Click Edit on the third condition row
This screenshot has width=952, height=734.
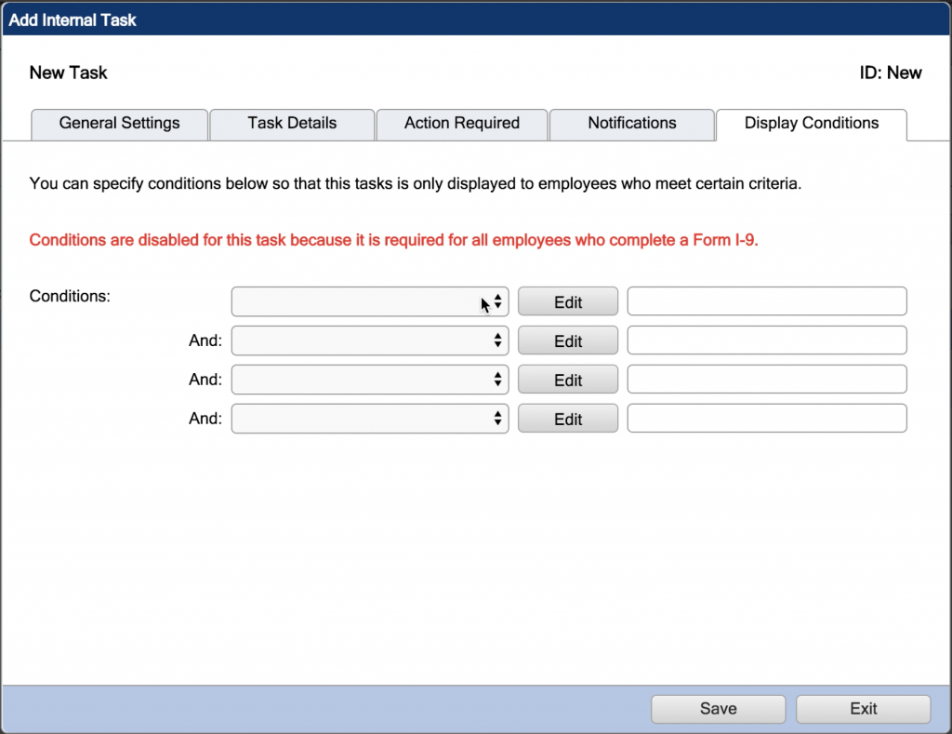point(567,379)
